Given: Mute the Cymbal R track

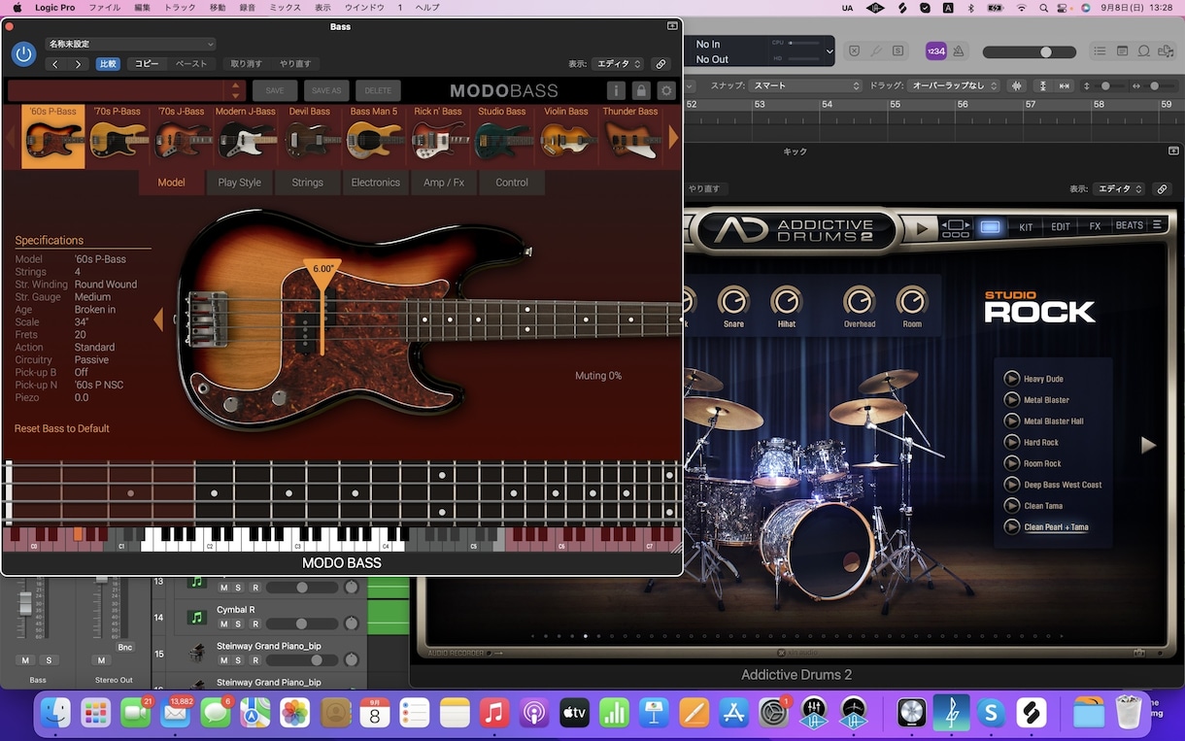Looking at the screenshot, I should pos(223,623).
